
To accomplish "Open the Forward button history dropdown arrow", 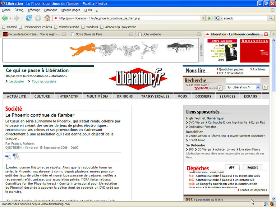I will [23, 18].
